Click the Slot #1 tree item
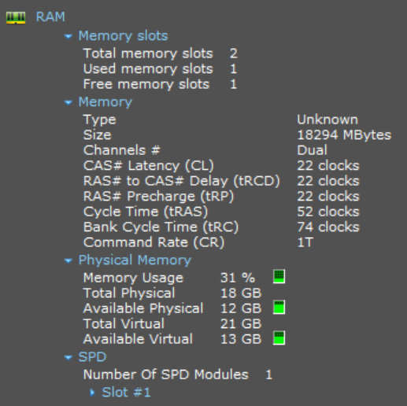 126,393
